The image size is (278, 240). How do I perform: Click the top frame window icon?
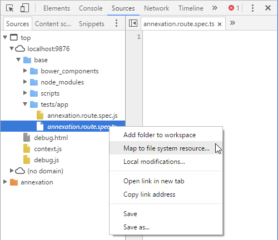coord(14,37)
